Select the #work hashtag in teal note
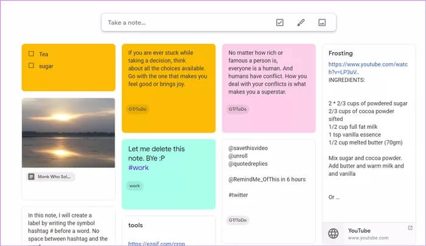This screenshot has height=246, width=426. point(139,168)
